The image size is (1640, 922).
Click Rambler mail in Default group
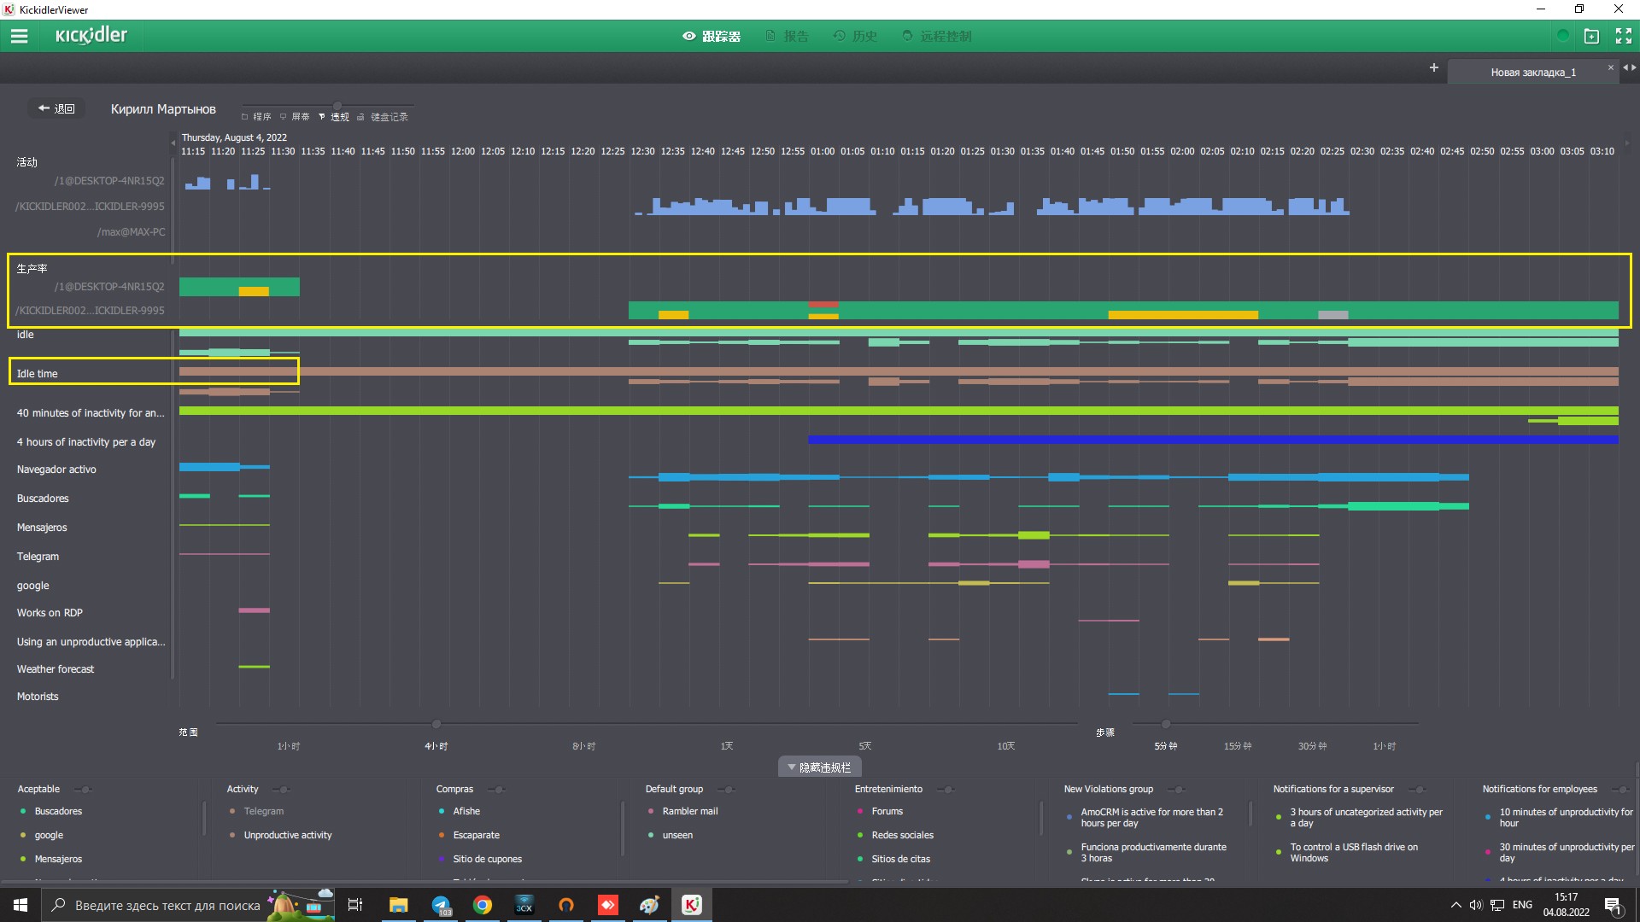[689, 812]
